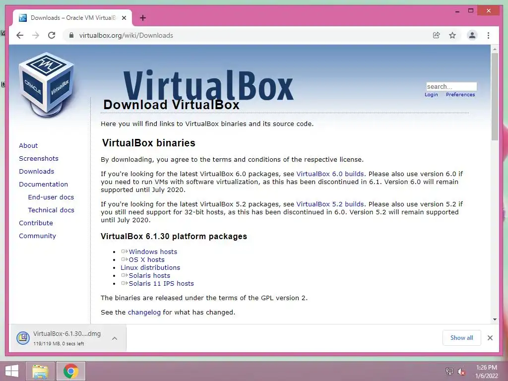Close the downloads bar

(x=490, y=338)
